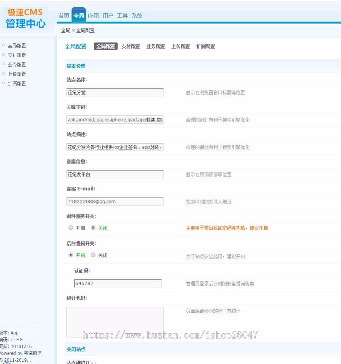The width and height of the screenshot is (341, 364).
Task: Click 全局配置 in the left sidebar
Action: tap(17, 46)
